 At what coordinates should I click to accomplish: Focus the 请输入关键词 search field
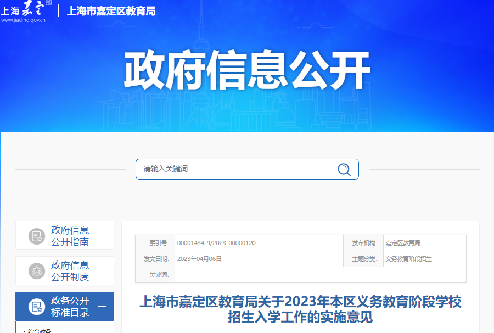[236, 169]
